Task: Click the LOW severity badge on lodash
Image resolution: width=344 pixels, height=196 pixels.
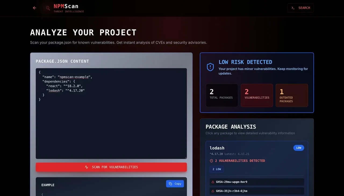Action: [x=299, y=148]
